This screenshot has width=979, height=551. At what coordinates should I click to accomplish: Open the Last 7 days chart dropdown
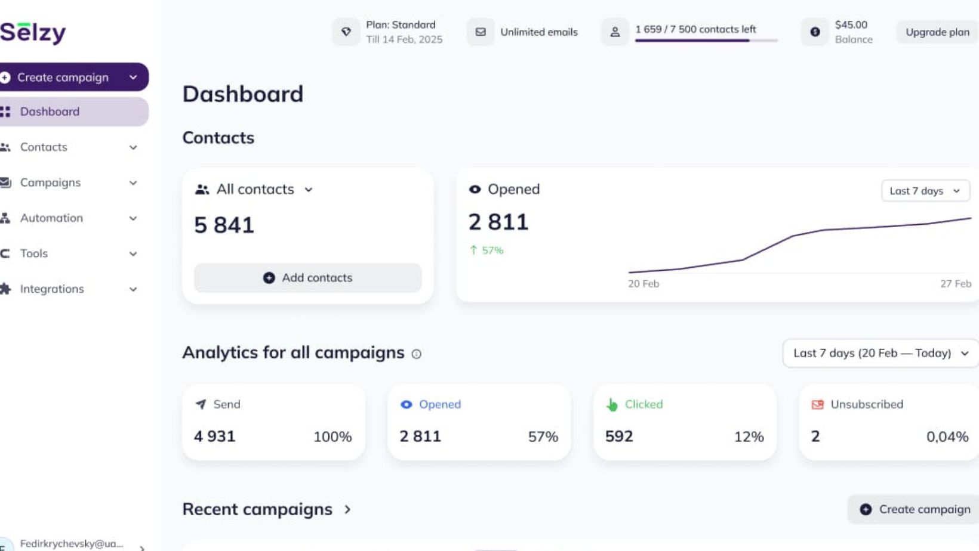point(925,191)
